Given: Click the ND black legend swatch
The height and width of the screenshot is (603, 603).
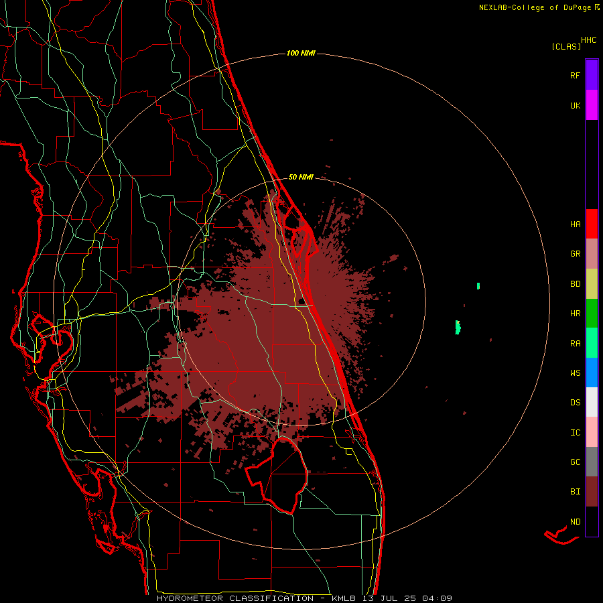Looking at the screenshot, I should click(x=592, y=521).
